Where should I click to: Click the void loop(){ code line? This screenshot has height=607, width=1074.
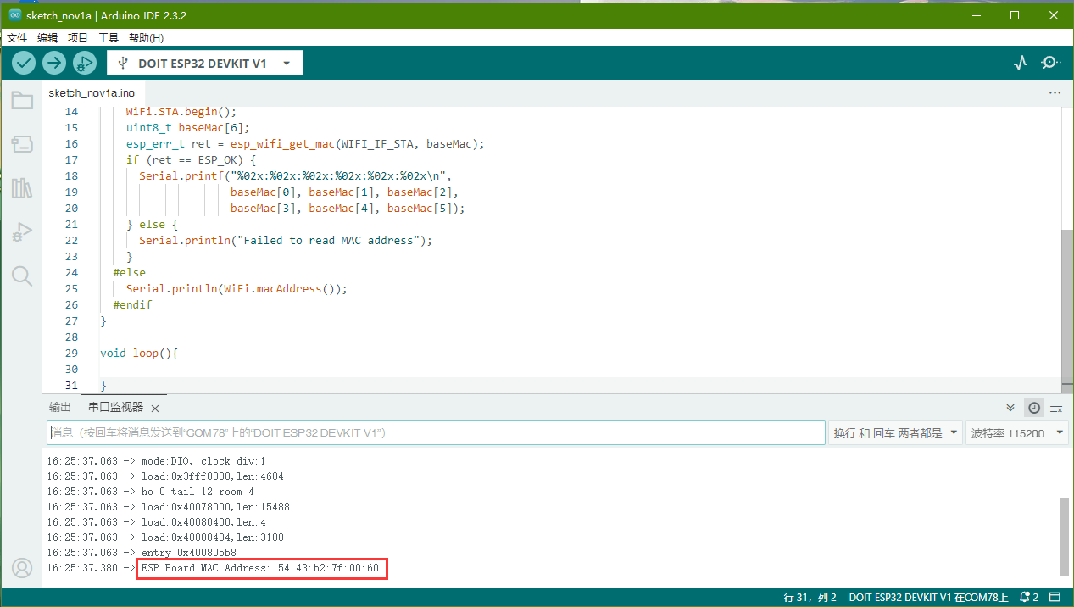coord(139,353)
